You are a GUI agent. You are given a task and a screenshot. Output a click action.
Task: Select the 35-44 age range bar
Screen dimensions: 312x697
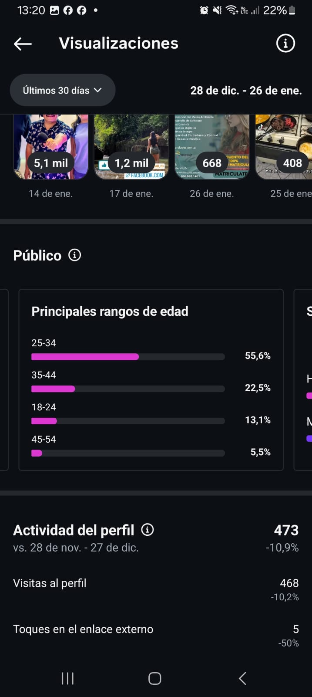(x=128, y=389)
